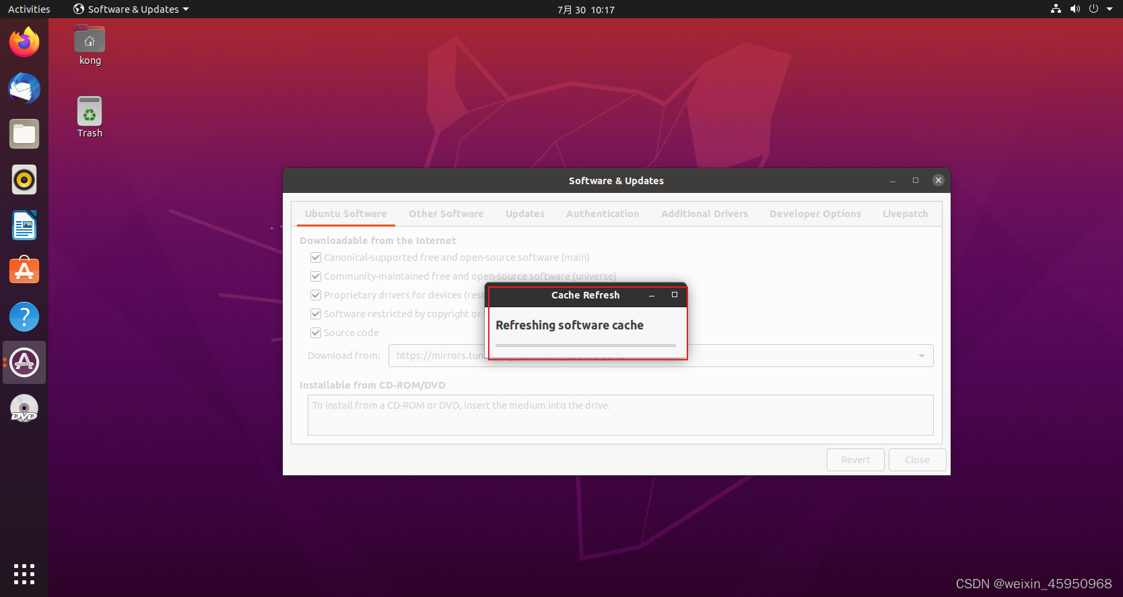This screenshot has height=597, width=1123.
Task: Open the kong home folder on desktop
Action: (x=90, y=46)
